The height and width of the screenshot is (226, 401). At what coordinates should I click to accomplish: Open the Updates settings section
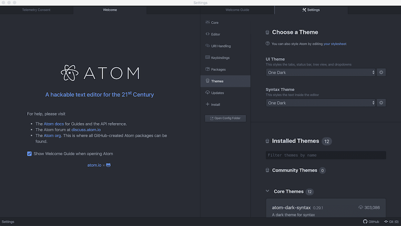(217, 93)
